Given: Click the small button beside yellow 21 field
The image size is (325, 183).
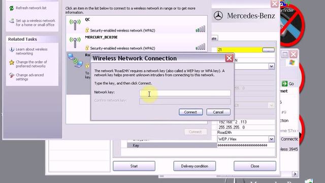Looking at the screenshot, I should 269,50.
